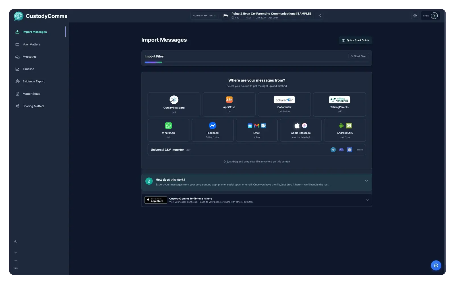The width and height of the screenshot is (455, 284).
Task: Toggle dark mode with the moon icon
Action: tap(16, 242)
